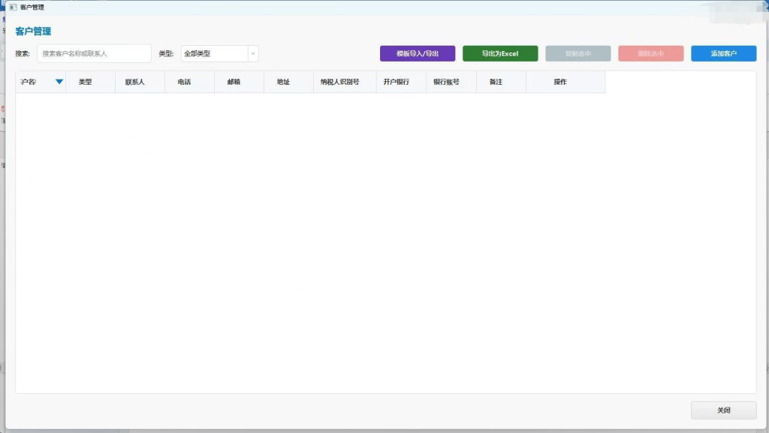
Task: Click the green 导出为Excel button
Action: (500, 54)
